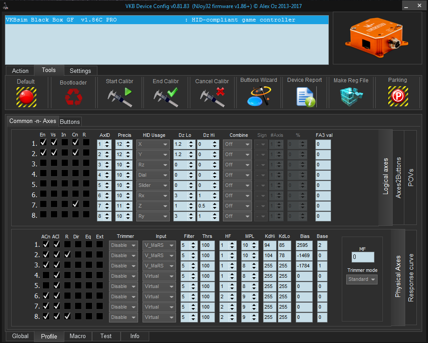Toggle En checkbox for logical axis 1
The height and width of the screenshot is (343, 428).
tap(43, 142)
